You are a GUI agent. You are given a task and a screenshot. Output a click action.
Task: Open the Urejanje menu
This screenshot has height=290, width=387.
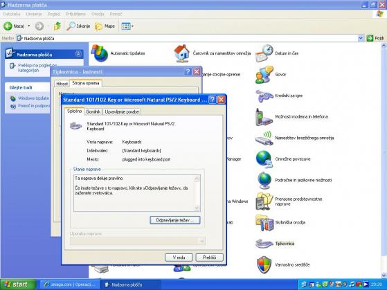pyautogui.click(x=34, y=14)
